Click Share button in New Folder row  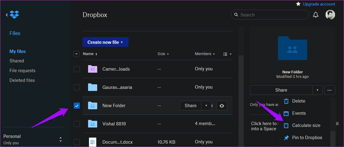(191, 106)
